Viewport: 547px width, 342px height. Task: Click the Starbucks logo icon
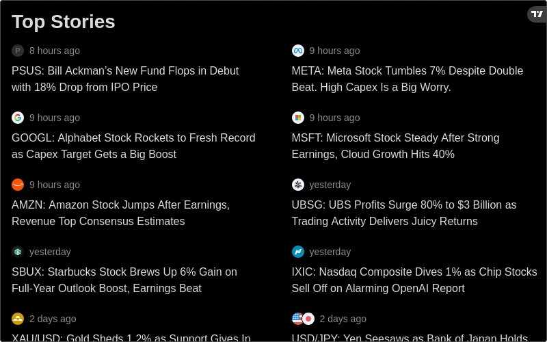[18, 252]
